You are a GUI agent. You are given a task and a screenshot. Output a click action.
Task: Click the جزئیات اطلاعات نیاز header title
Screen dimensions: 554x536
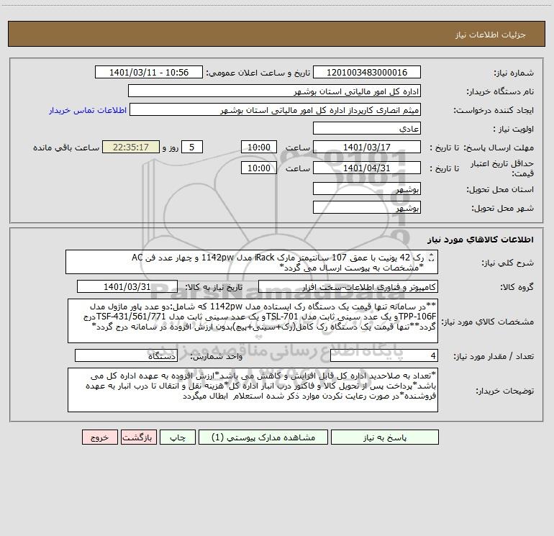coord(491,35)
